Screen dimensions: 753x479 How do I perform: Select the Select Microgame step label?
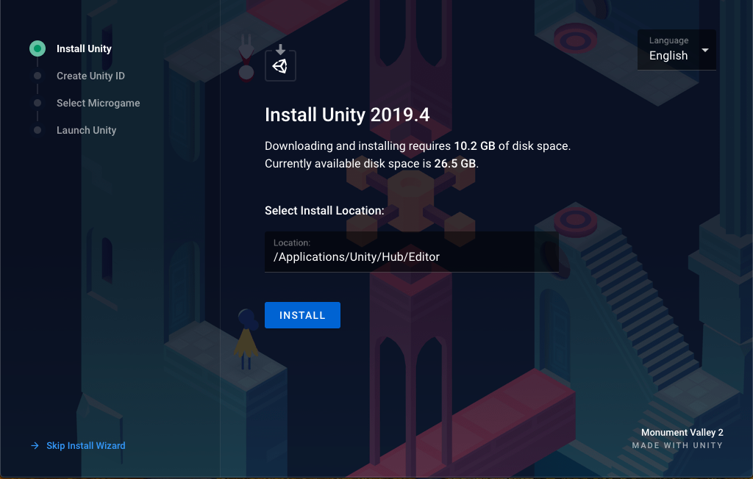[x=98, y=103]
